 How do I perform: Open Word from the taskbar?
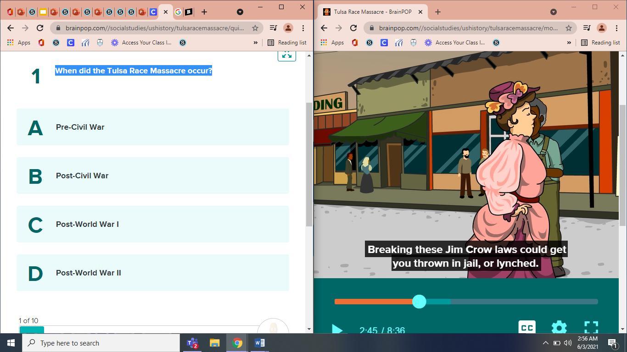pos(259,343)
